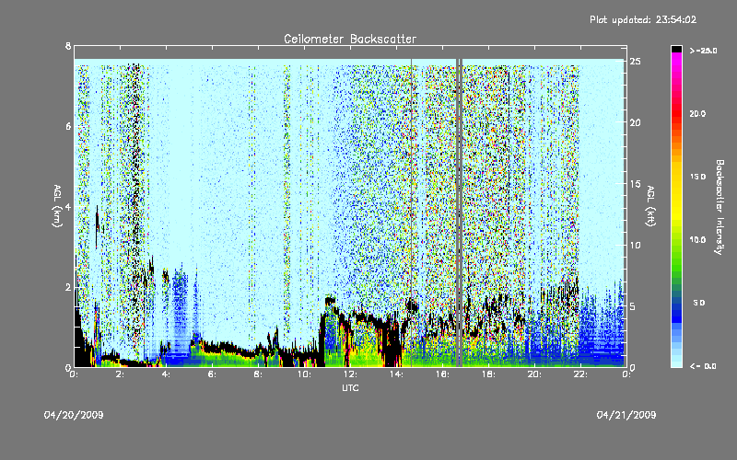
Task: Click the left 'AGL (km)' axis label
Action: [57, 206]
